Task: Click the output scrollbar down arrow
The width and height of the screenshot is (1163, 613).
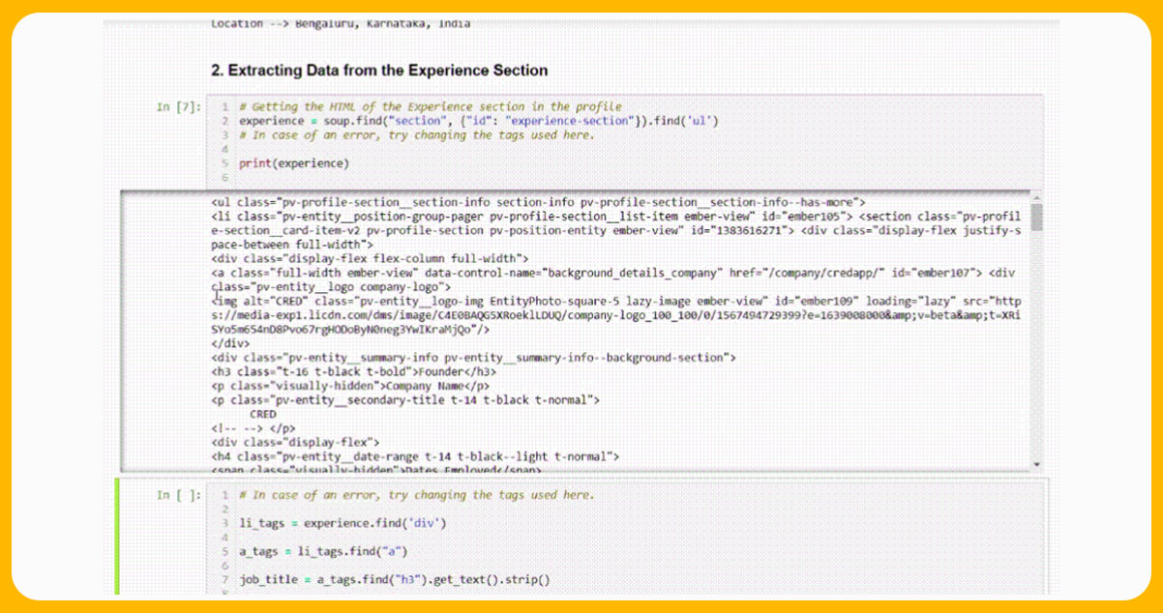Action: pyautogui.click(x=1036, y=465)
